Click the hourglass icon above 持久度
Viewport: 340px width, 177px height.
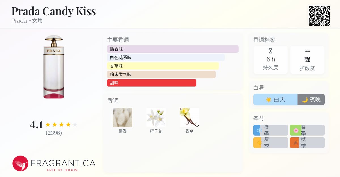pyautogui.click(x=271, y=51)
